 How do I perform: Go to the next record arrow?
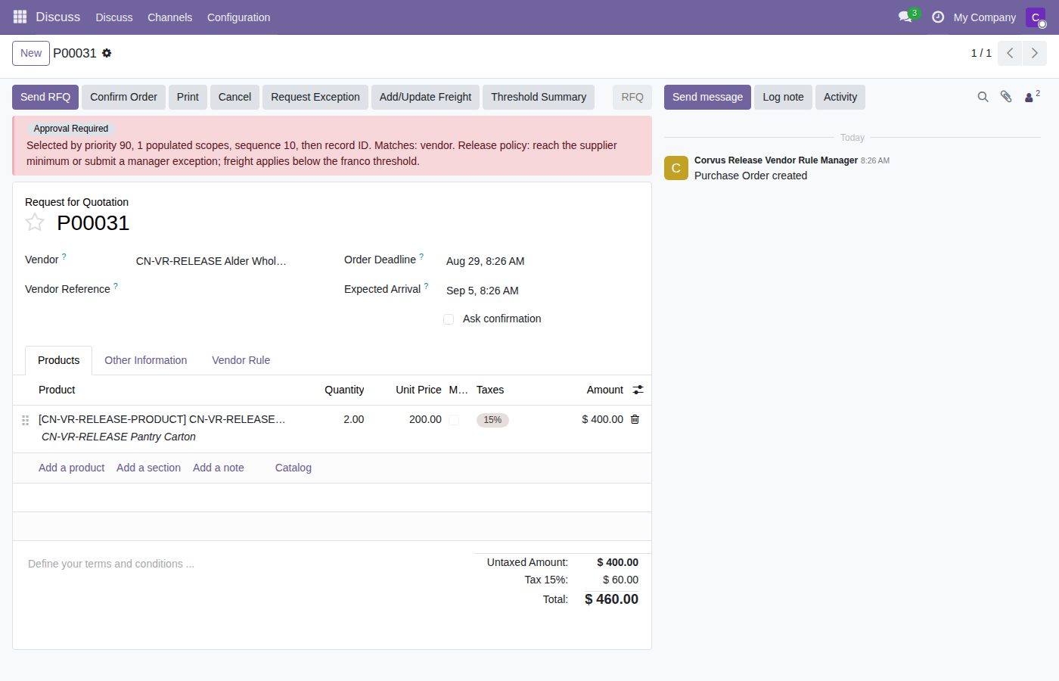tap(1035, 53)
